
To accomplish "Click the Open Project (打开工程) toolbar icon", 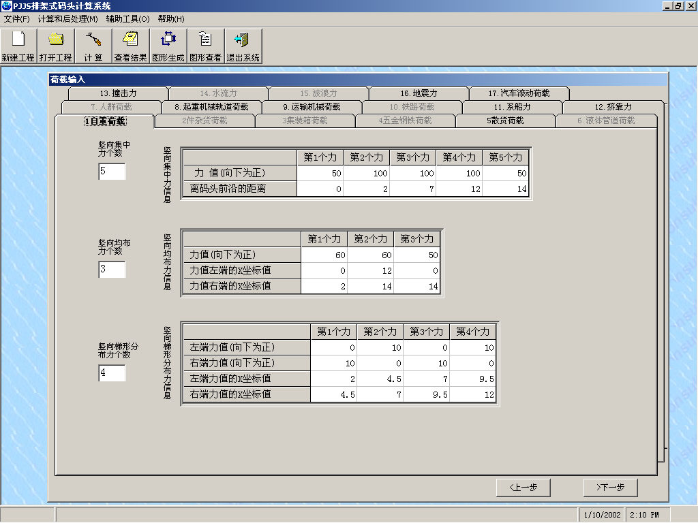I will (x=55, y=46).
